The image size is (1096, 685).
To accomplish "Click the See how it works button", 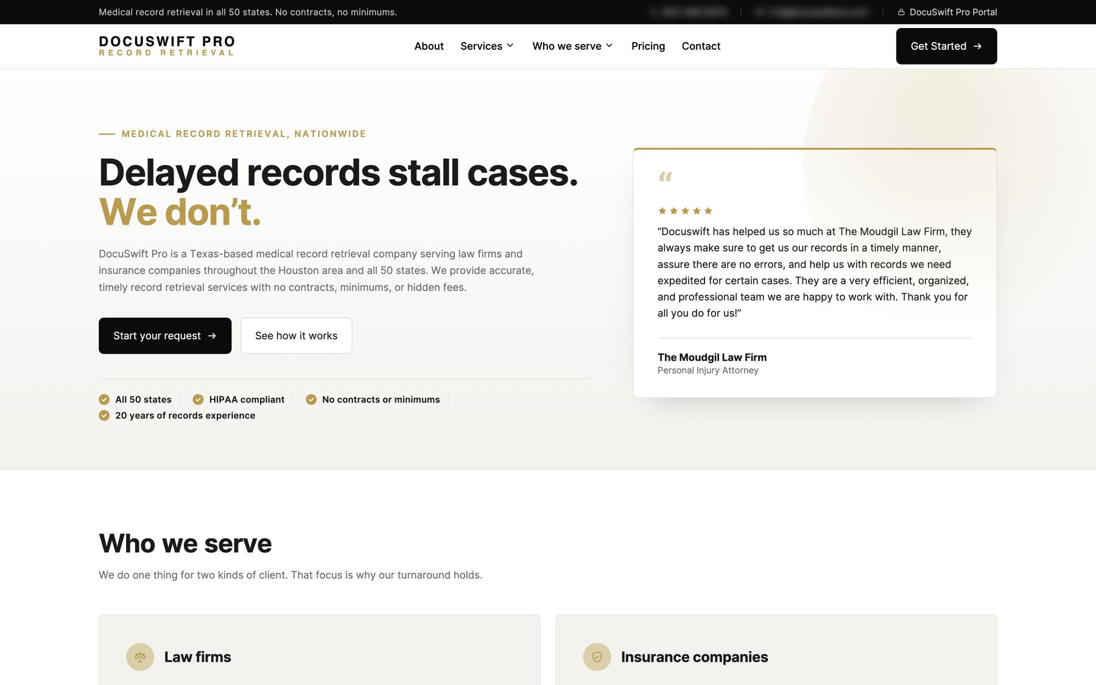I will tap(296, 335).
